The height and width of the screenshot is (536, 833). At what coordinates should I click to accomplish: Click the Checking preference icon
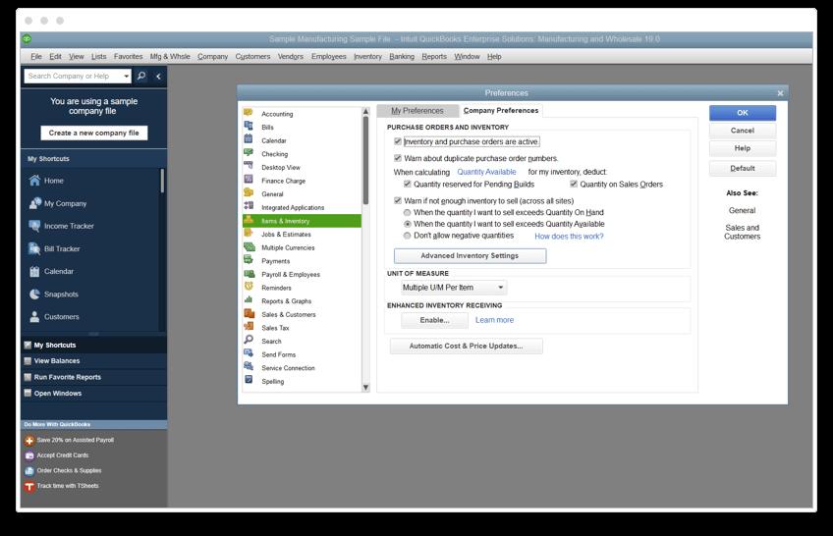[249, 152]
